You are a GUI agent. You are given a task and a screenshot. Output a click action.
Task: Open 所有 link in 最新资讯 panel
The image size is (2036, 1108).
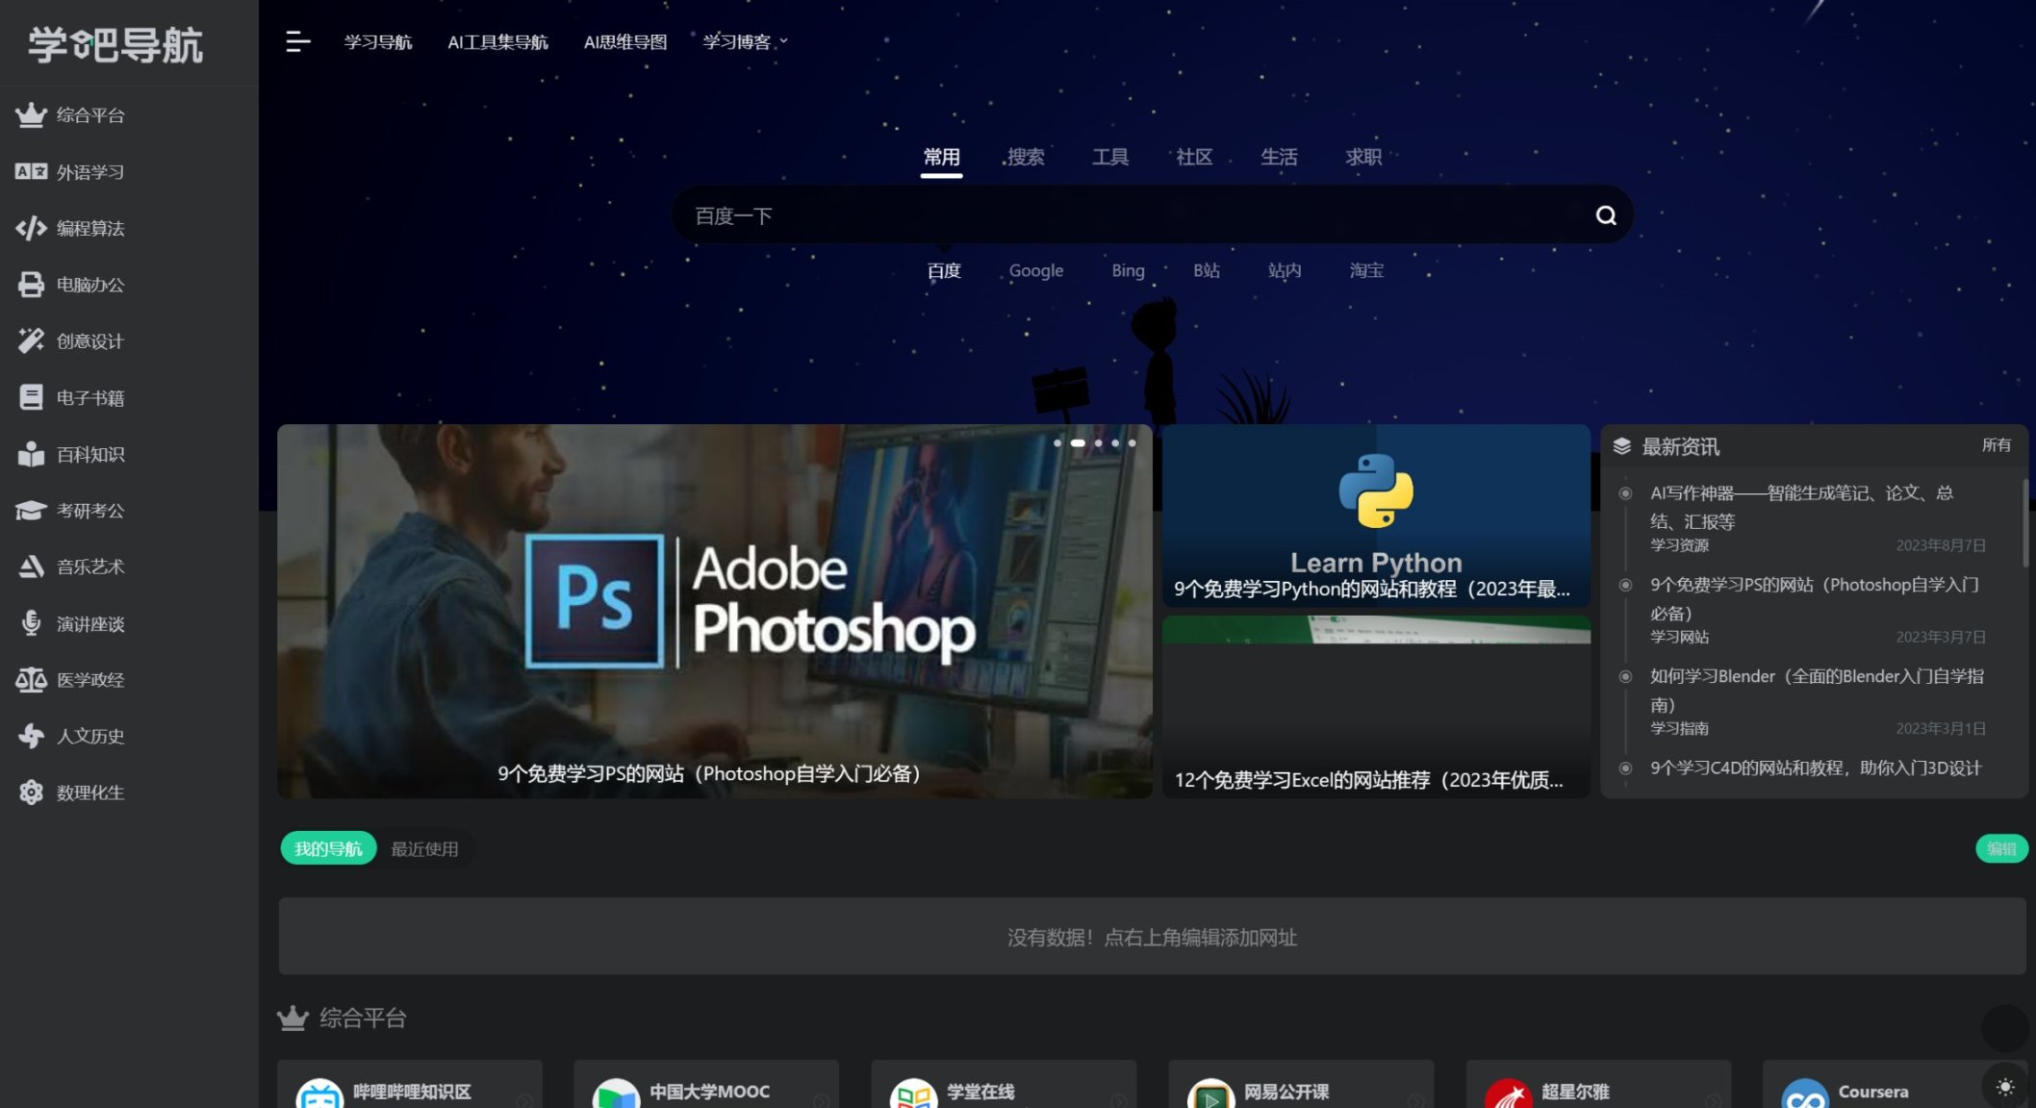point(1996,445)
